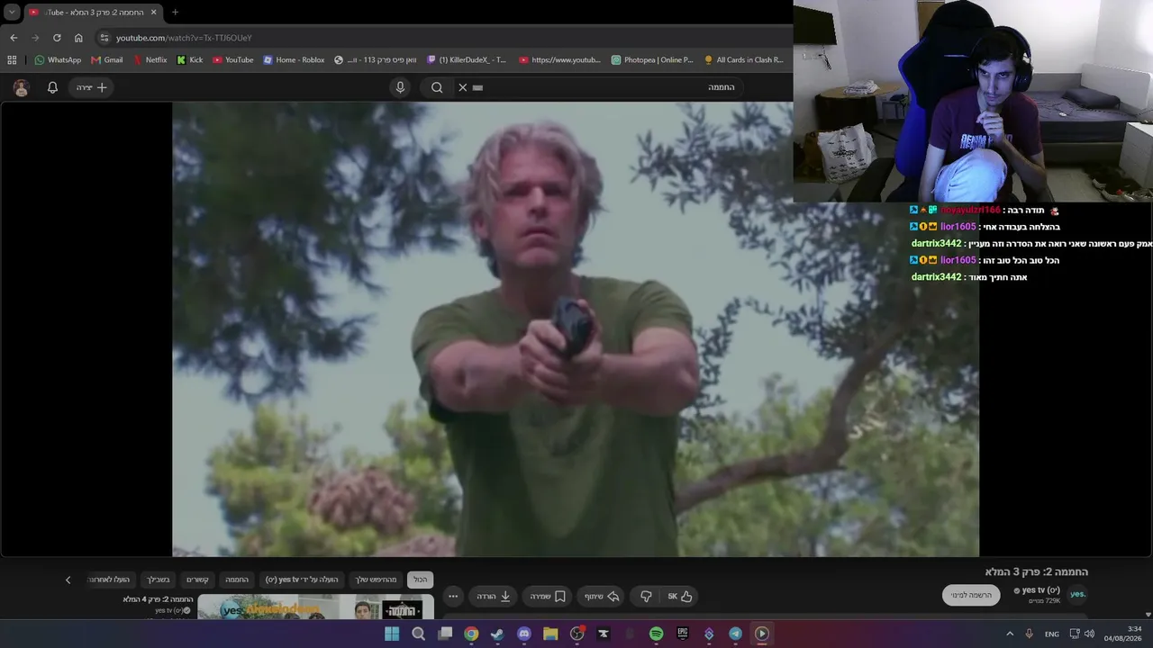Open the browser home page icon
Image resolution: width=1153 pixels, height=648 pixels.
click(x=78, y=38)
